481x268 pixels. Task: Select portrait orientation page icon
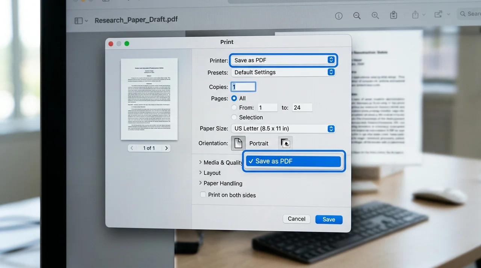pyautogui.click(x=238, y=143)
